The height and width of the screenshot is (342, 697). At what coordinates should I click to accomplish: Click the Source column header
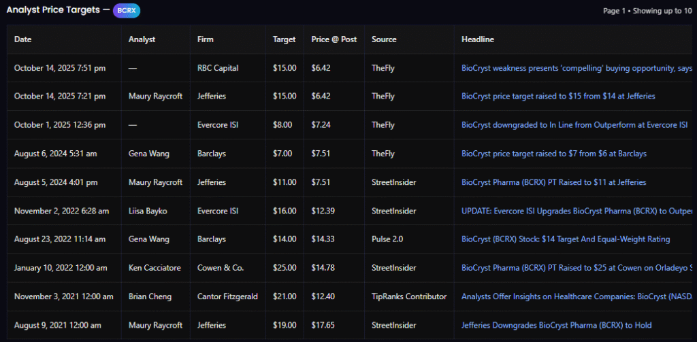click(x=384, y=39)
